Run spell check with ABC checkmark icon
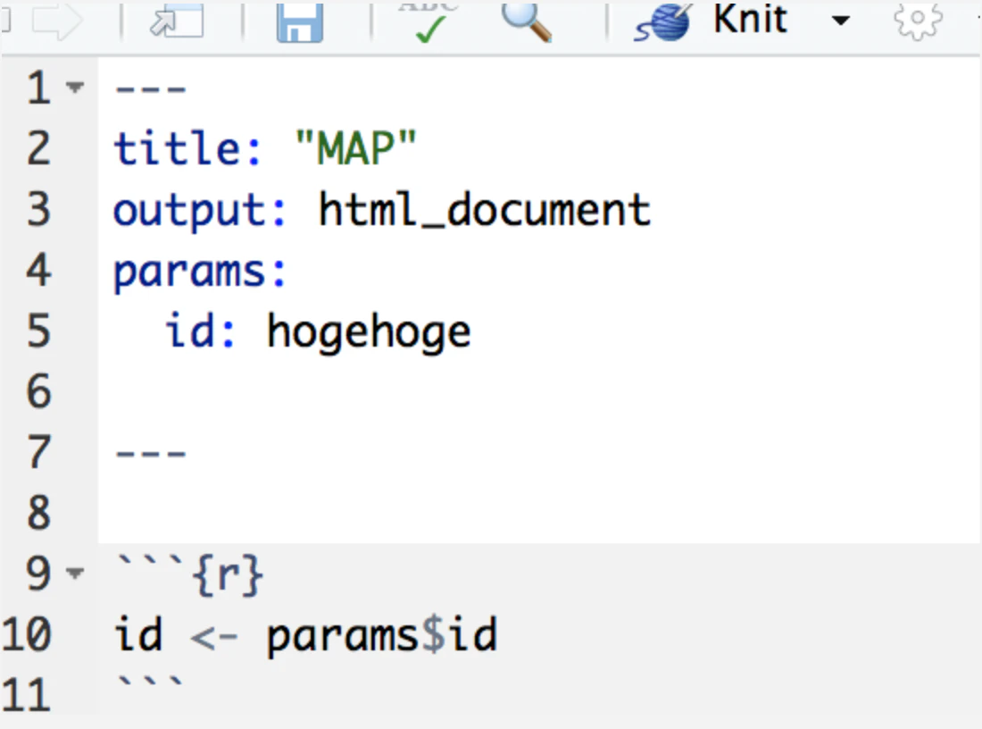 click(x=429, y=22)
